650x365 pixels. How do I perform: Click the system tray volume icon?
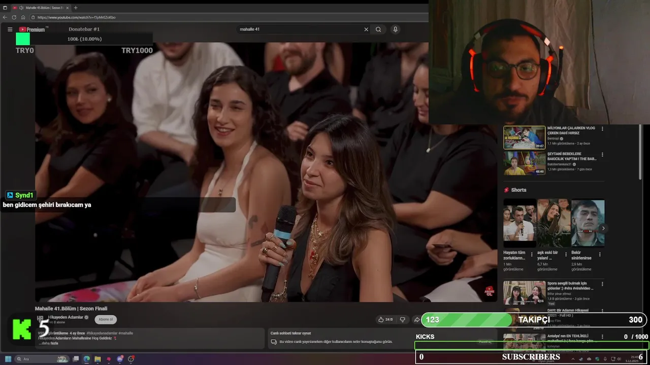[619, 359]
